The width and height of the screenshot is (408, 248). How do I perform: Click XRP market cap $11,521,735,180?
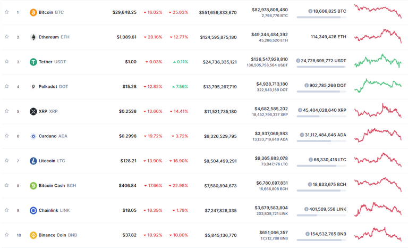point(220,112)
